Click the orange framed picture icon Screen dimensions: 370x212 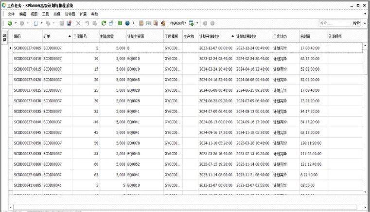click(141, 23)
